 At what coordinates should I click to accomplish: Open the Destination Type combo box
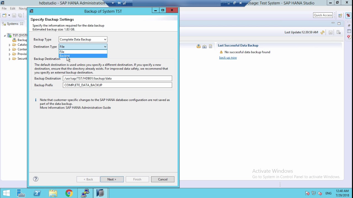pos(83,46)
